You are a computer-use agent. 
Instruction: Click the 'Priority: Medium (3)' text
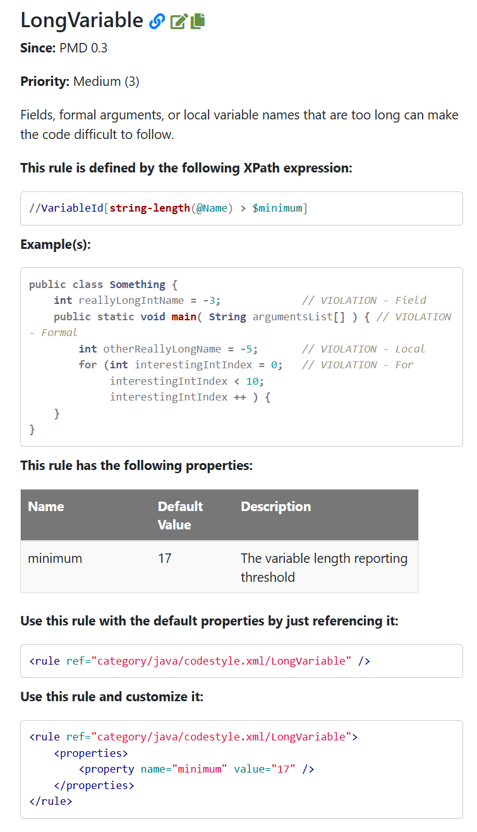(80, 81)
